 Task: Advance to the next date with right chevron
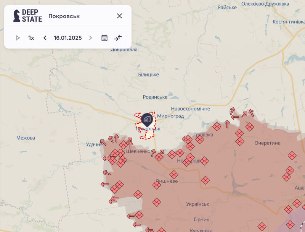pyautogui.click(x=90, y=38)
